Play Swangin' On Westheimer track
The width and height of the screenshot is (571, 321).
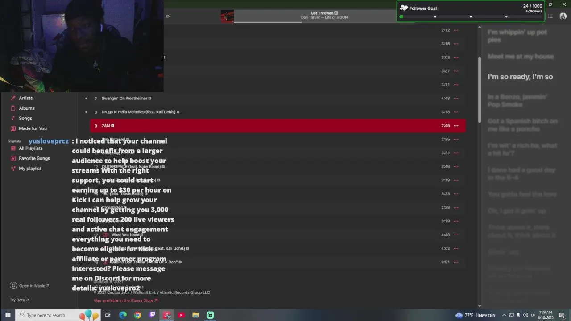[x=277, y=99]
